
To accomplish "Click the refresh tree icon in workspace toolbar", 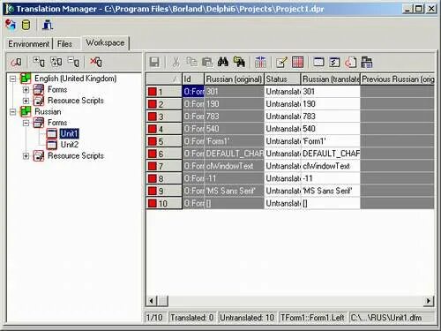I will point(16,62).
